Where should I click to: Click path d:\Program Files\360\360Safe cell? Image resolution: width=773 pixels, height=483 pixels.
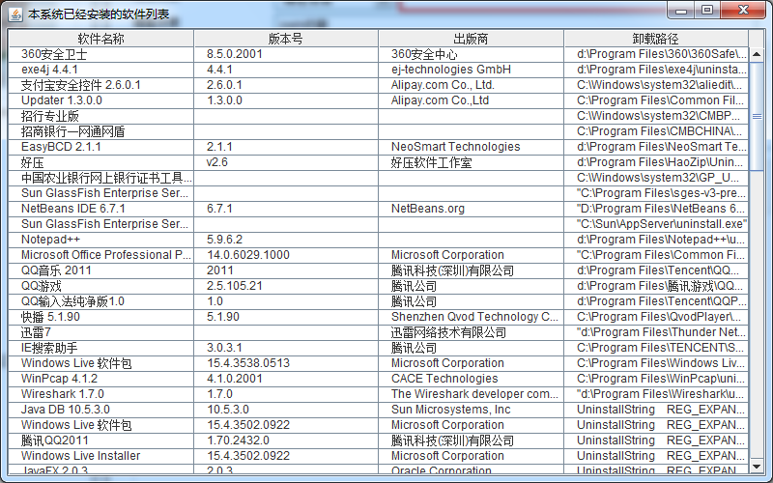tap(656, 54)
